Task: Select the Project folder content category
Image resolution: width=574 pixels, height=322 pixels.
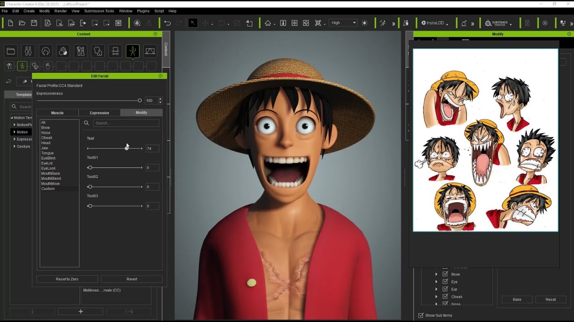Action: tap(11, 51)
